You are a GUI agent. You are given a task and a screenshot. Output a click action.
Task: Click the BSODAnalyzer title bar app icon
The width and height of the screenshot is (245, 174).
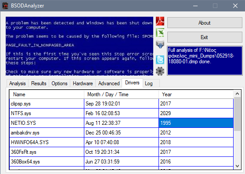click(x=5, y=6)
